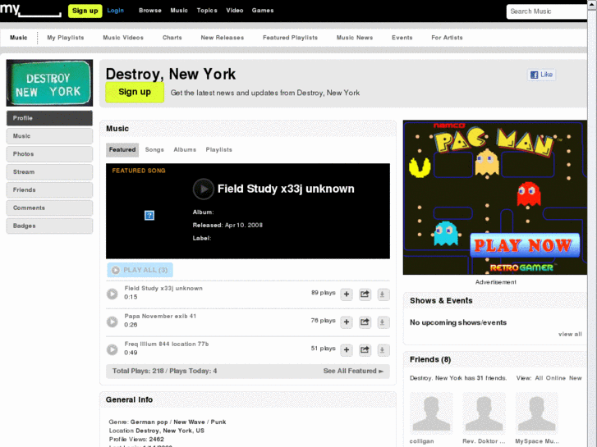Click the header Sign up button
The image size is (597, 447).
tap(85, 11)
